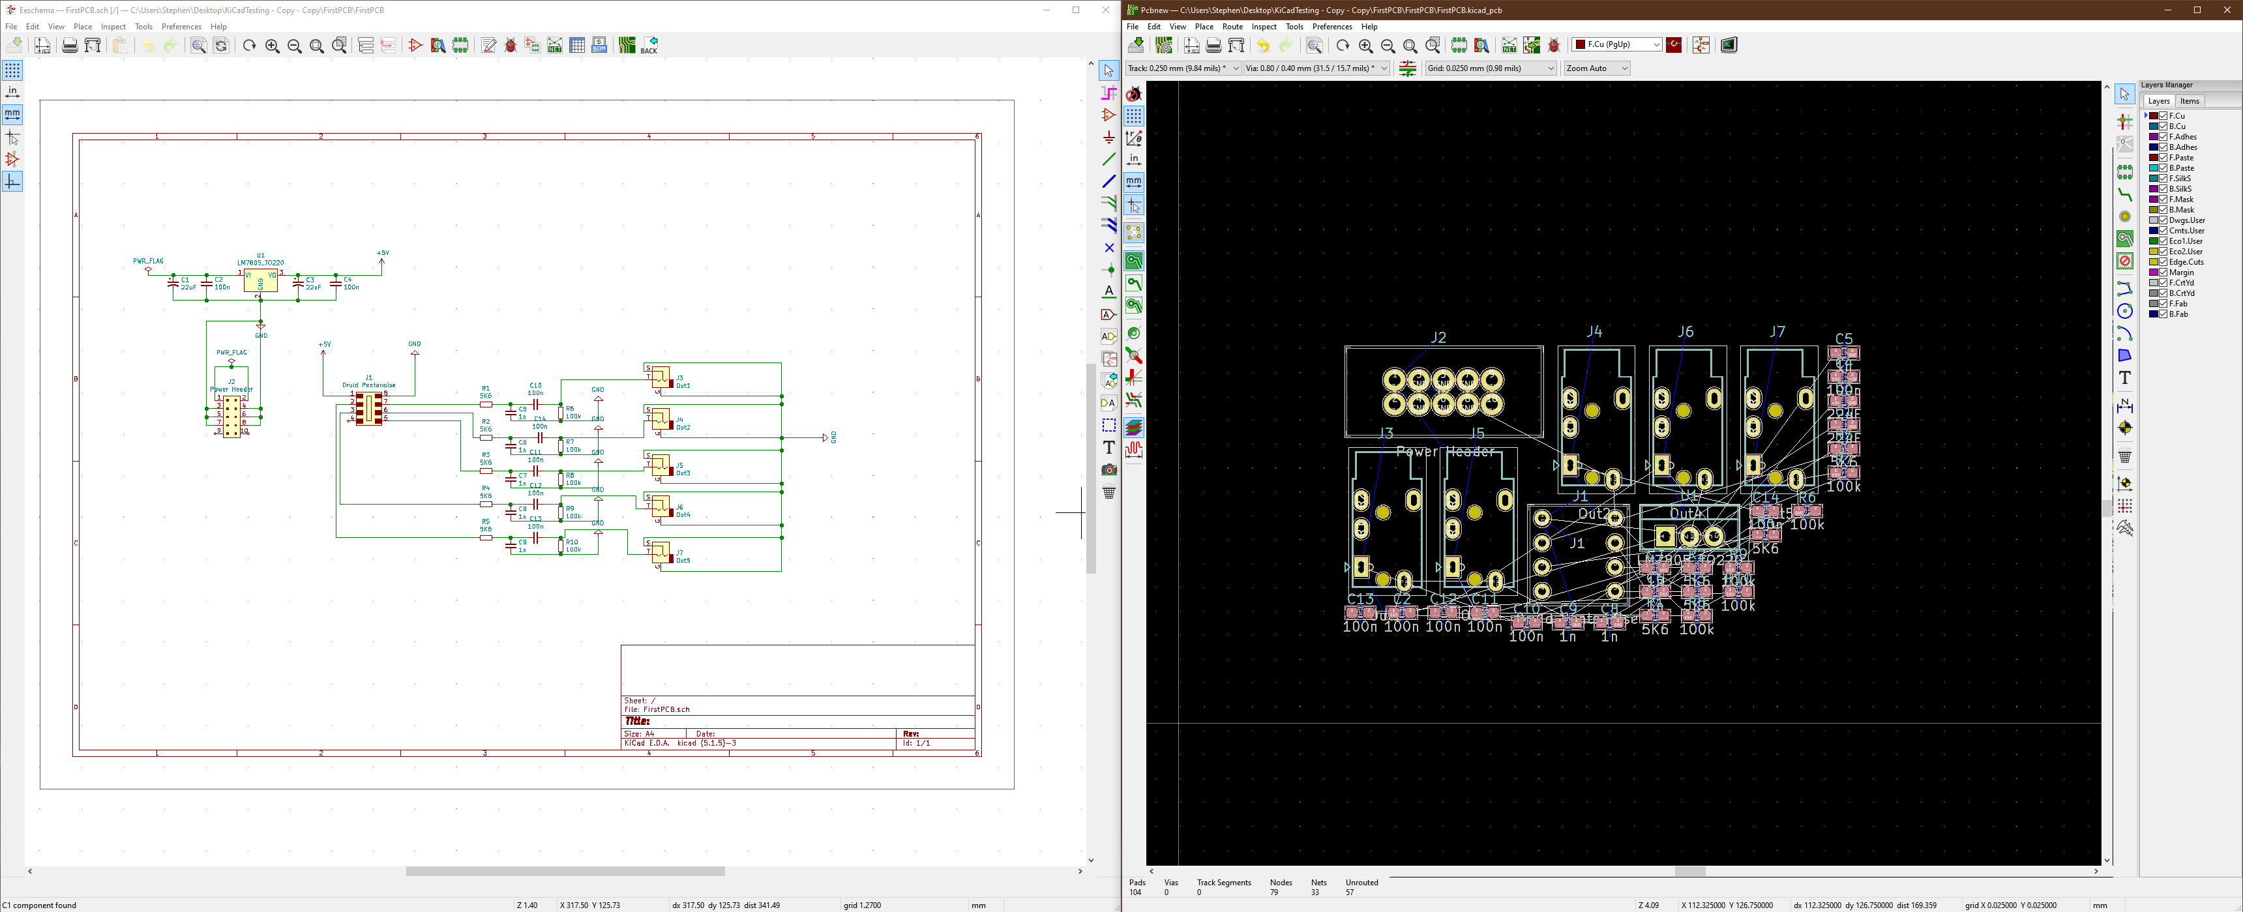Toggle F.SilkS layer visibility checkbox
Viewport: 2243px width, 912px height.
[x=2163, y=179]
